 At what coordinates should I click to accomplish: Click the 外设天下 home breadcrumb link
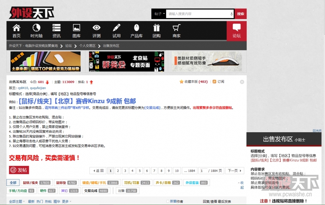(33, 46)
